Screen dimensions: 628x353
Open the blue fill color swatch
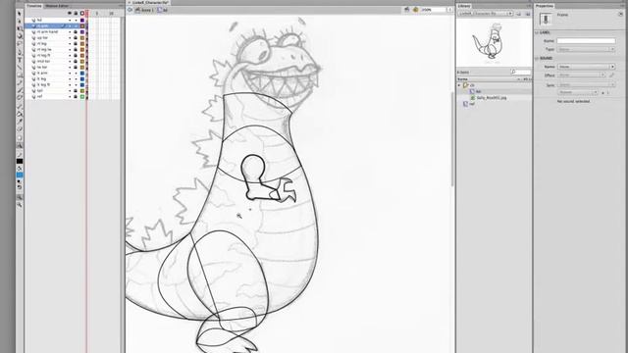click(20, 175)
